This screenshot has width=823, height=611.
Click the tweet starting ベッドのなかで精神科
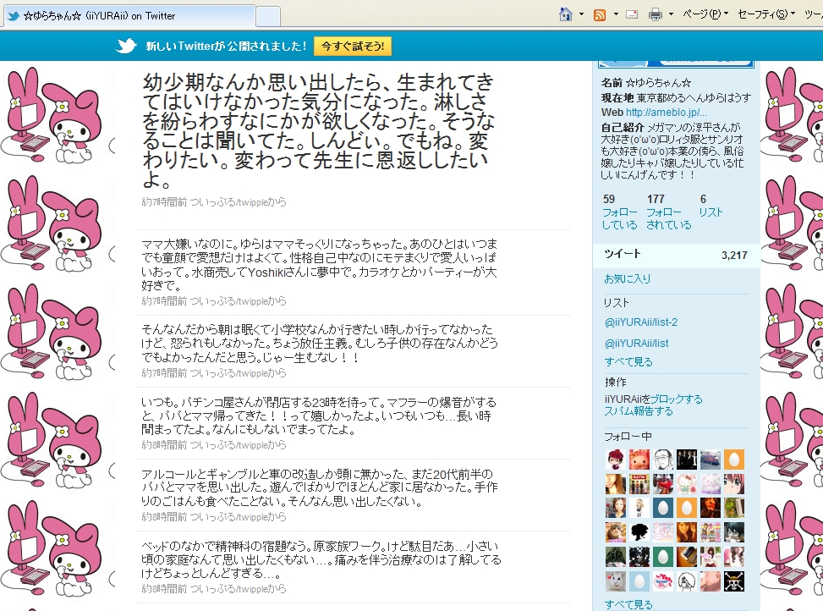pos(321,559)
